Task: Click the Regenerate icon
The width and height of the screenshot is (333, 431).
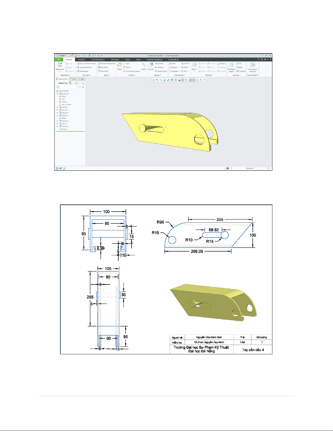Action: pyautogui.click(x=60, y=65)
